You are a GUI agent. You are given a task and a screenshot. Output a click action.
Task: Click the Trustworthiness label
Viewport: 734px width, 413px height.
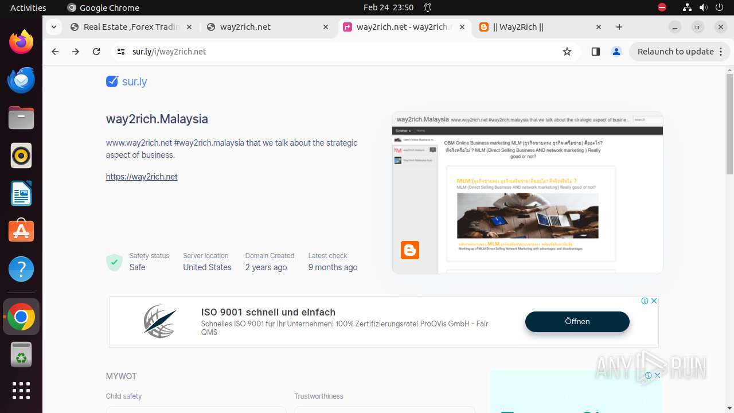[x=319, y=396]
